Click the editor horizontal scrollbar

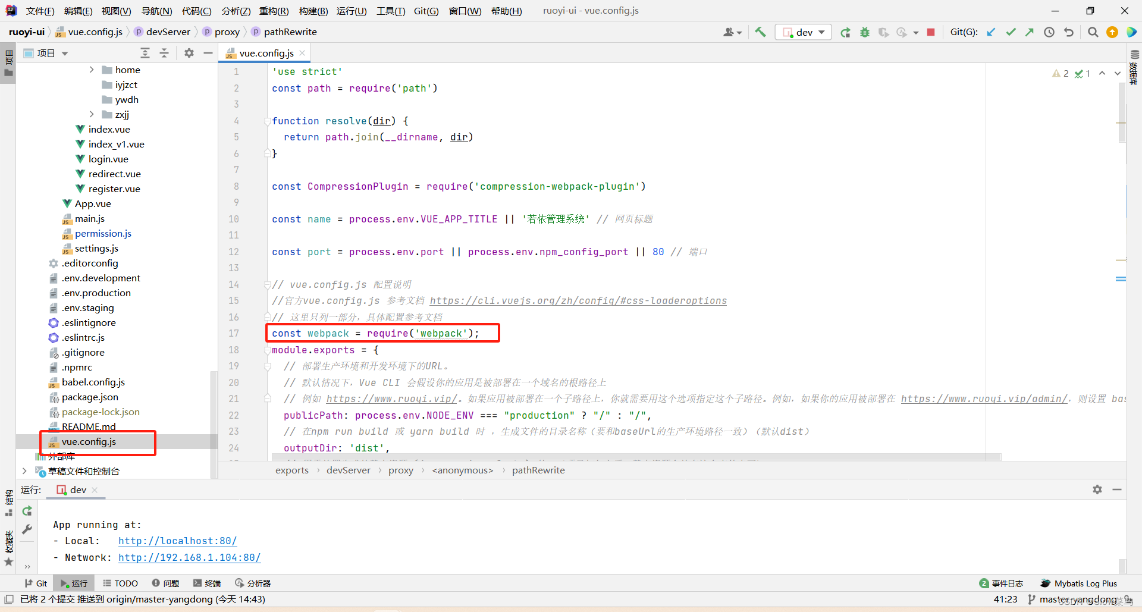coord(636,457)
